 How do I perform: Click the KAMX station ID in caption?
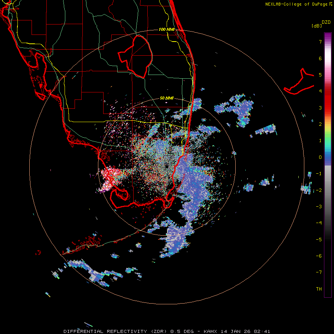[x=210, y=331]
